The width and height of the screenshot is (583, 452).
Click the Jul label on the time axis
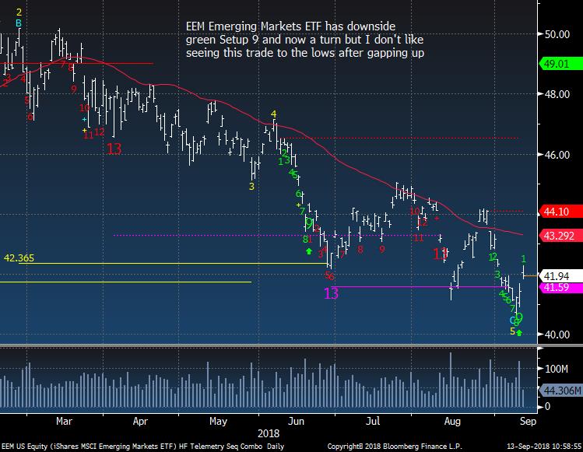tap(373, 421)
